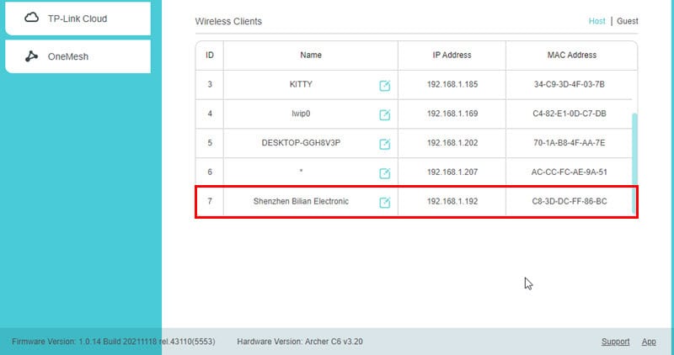
Task: Edit the name of lwip0 client
Action: (x=385, y=114)
